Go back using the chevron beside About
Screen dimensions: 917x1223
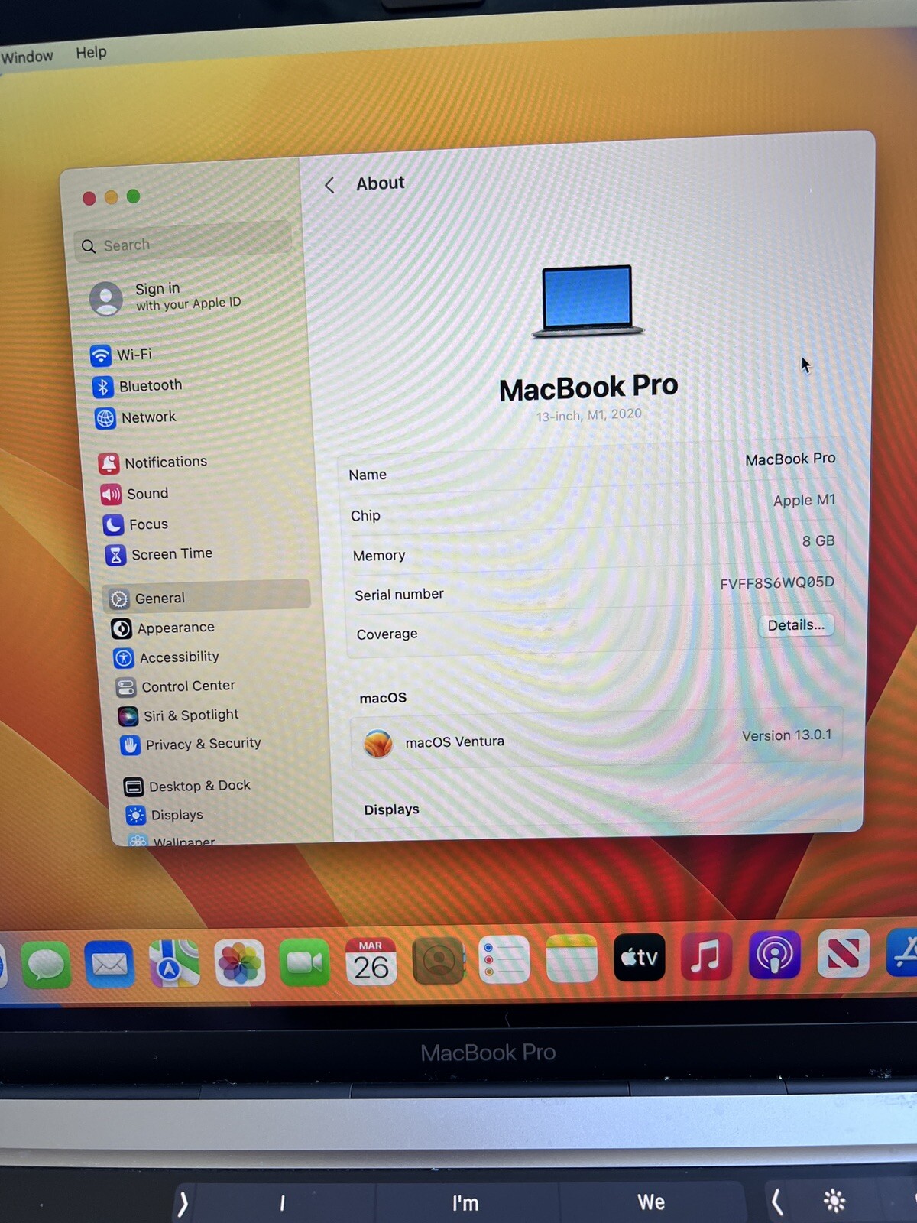click(x=330, y=185)
